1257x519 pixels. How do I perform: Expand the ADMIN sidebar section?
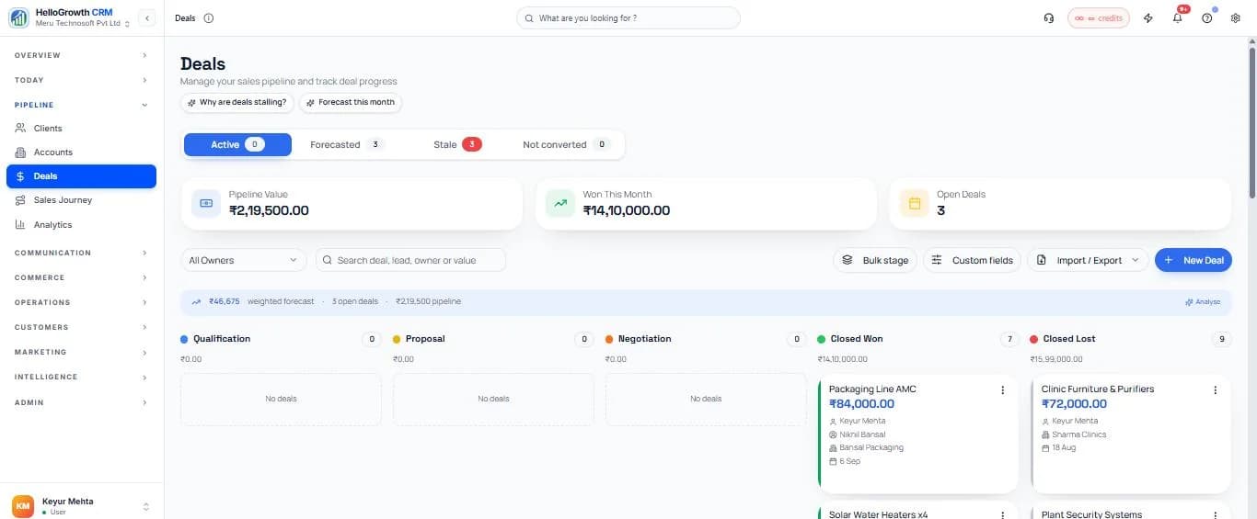point(81,402)
